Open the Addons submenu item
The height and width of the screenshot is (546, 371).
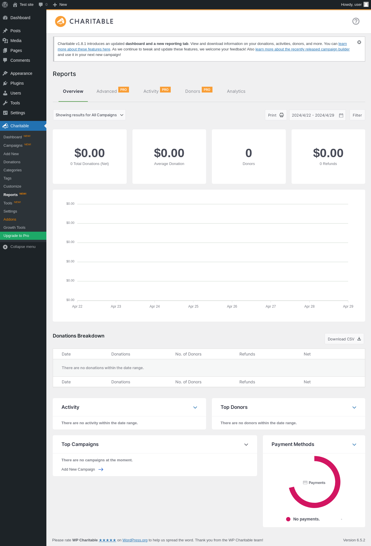click(23, 220)
